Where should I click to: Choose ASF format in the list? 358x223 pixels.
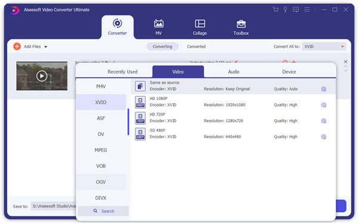click(101, 118)
